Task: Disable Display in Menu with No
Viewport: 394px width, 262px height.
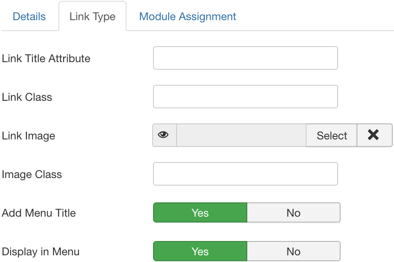Action: [294, 252]
